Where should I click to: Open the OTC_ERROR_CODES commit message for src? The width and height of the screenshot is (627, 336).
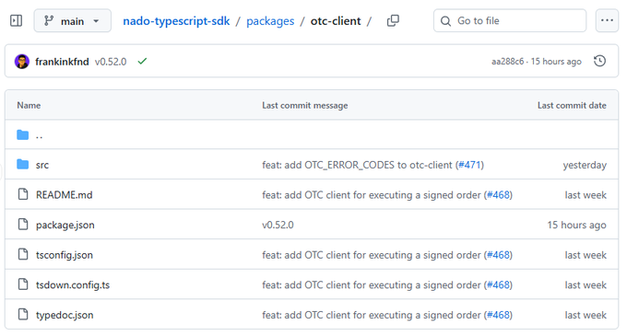[359, 165]
